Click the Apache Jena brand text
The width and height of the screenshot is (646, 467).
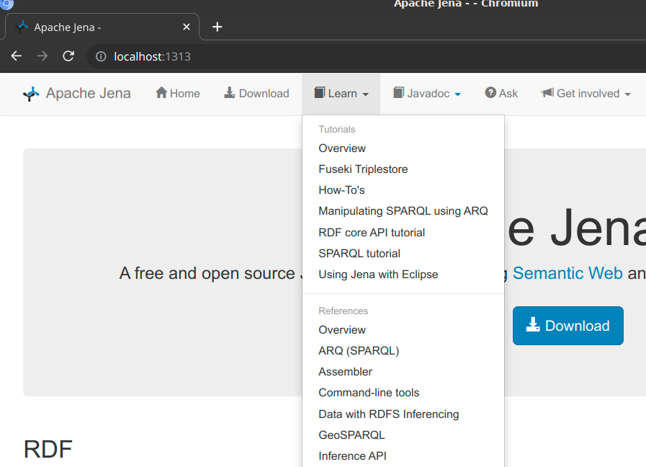(x=88, y=93)
